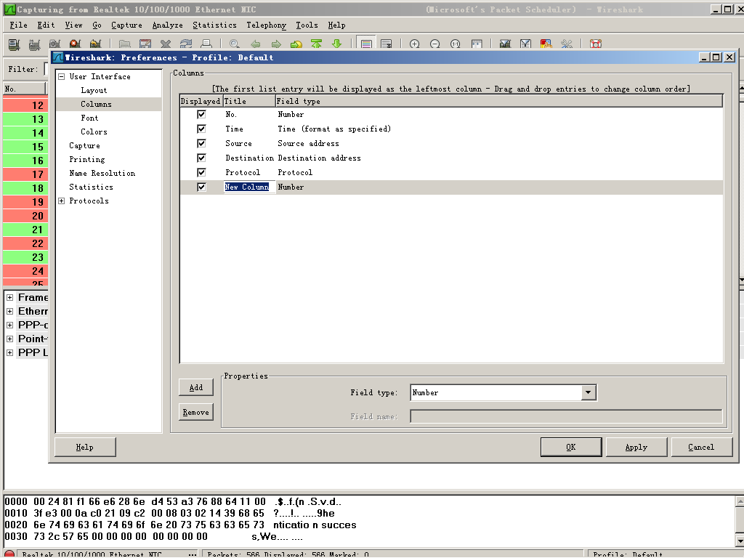Expand the Frame packet detail row
Screen dimensions: 744x558
(x=9, y=297)
